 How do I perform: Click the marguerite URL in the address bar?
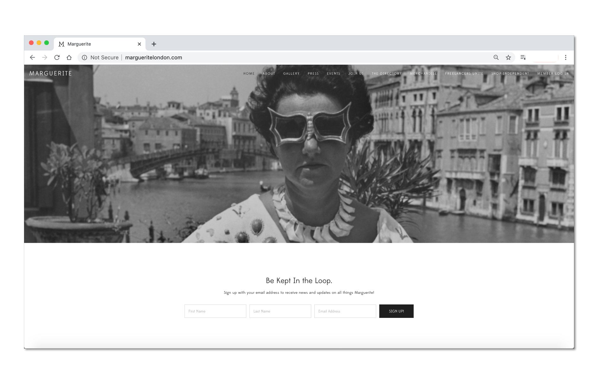(x=153, y=57)
